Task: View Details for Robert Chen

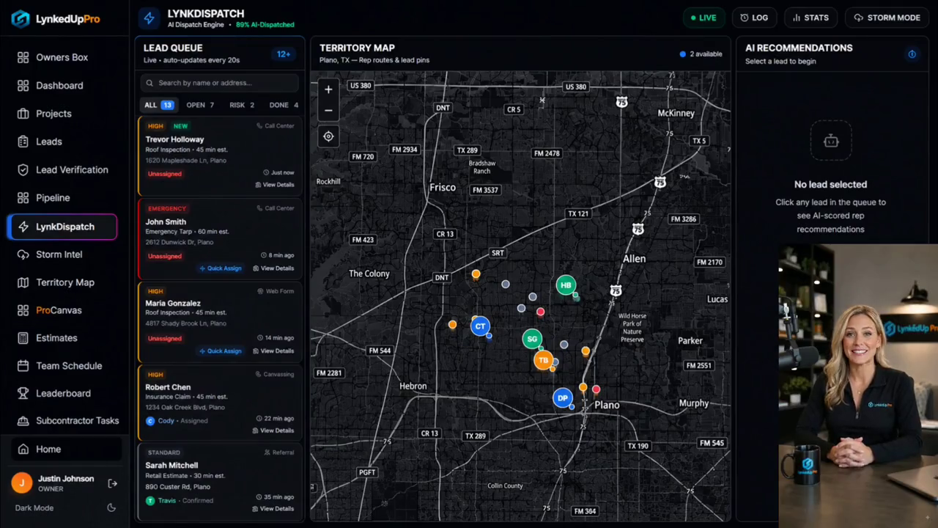Action: click(x=275, y=430)
